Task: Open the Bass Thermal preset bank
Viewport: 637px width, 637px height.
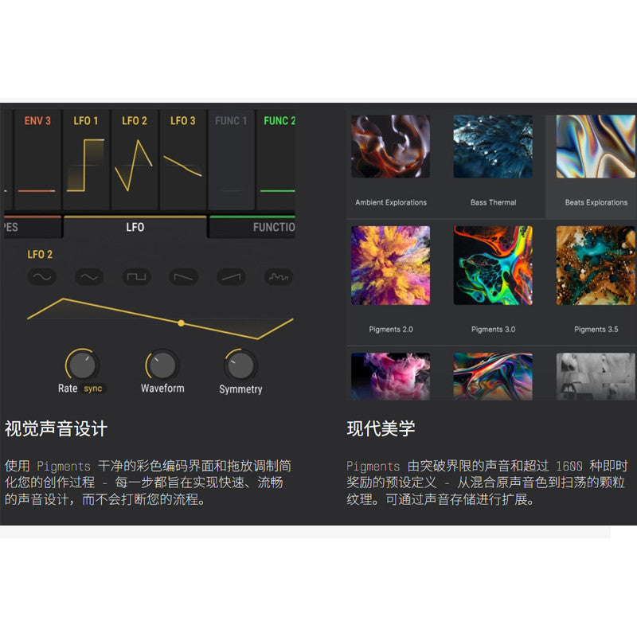Action: (x=493, y=147)
